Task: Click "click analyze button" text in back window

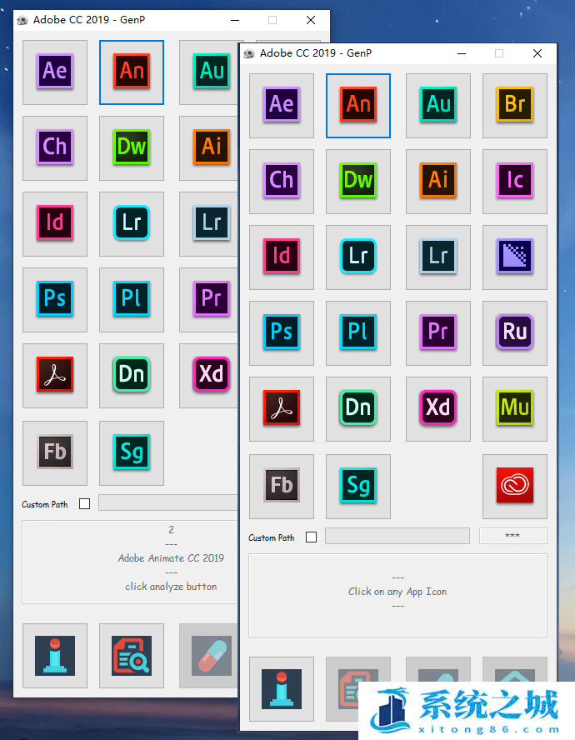Action: pyautogui.click(x=171, y=587)
